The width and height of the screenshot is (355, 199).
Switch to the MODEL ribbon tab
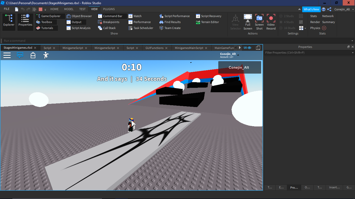[x=69, y=9]
